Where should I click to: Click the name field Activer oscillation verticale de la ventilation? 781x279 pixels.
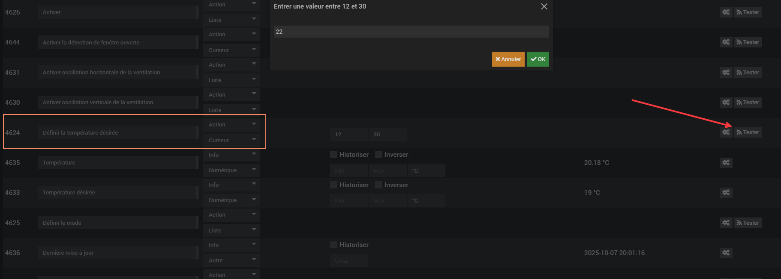[118, 103]
